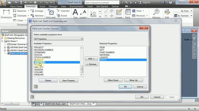This screenshot has width=199, height=111.
Task: Click the Open folder icon
Action: 16,2
